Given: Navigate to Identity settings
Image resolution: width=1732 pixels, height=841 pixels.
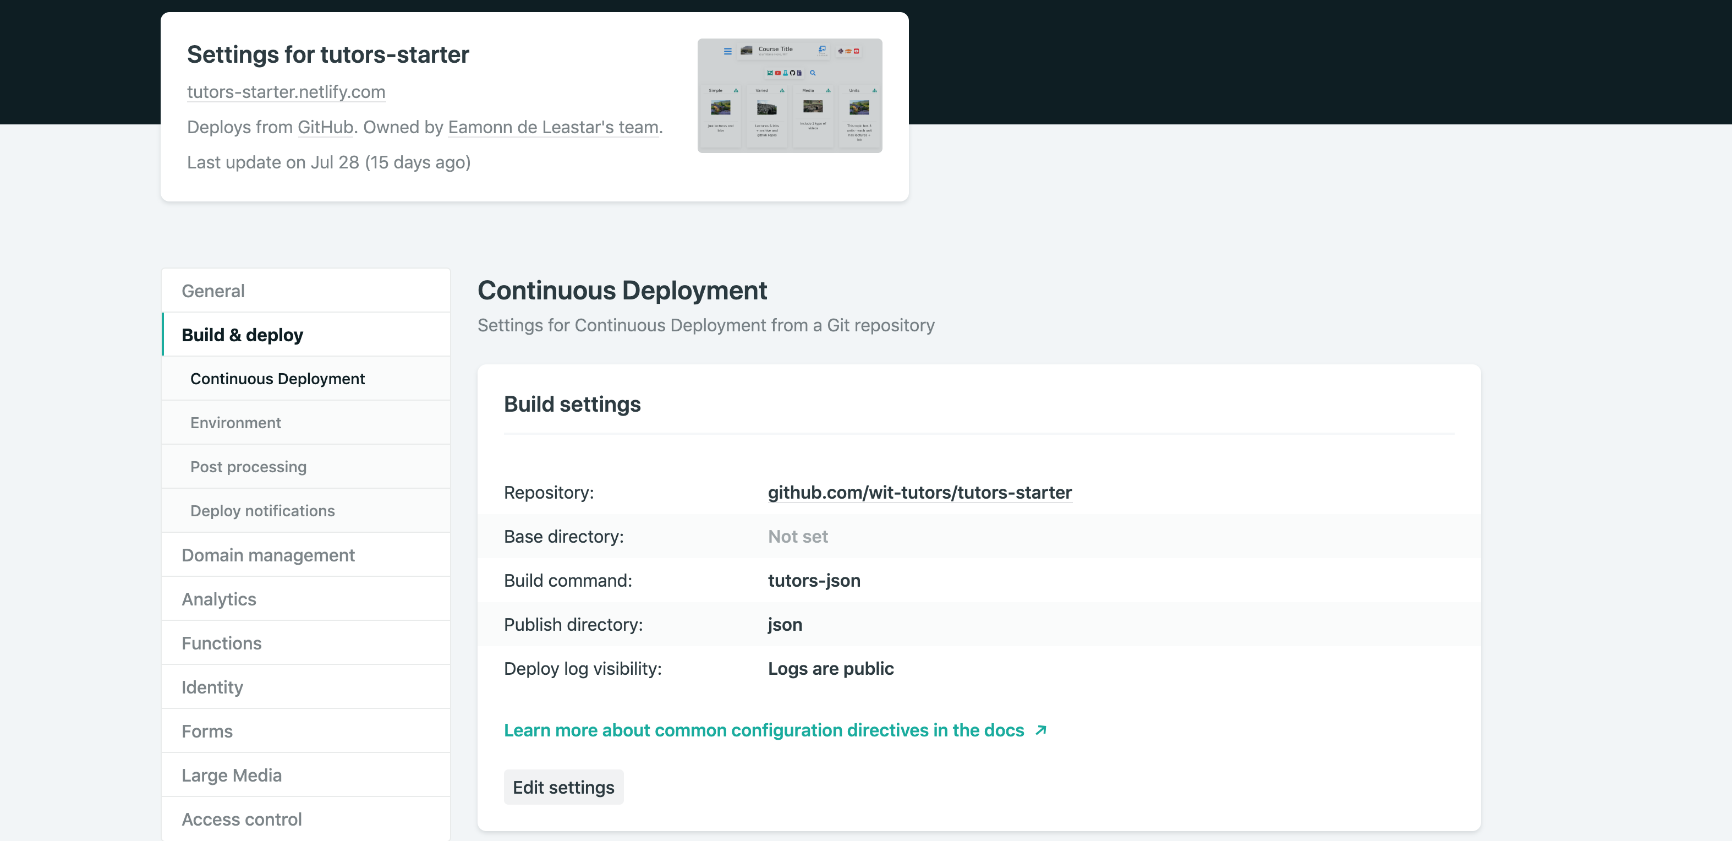Looking at the screenshot, I should (x=212, y=686).
